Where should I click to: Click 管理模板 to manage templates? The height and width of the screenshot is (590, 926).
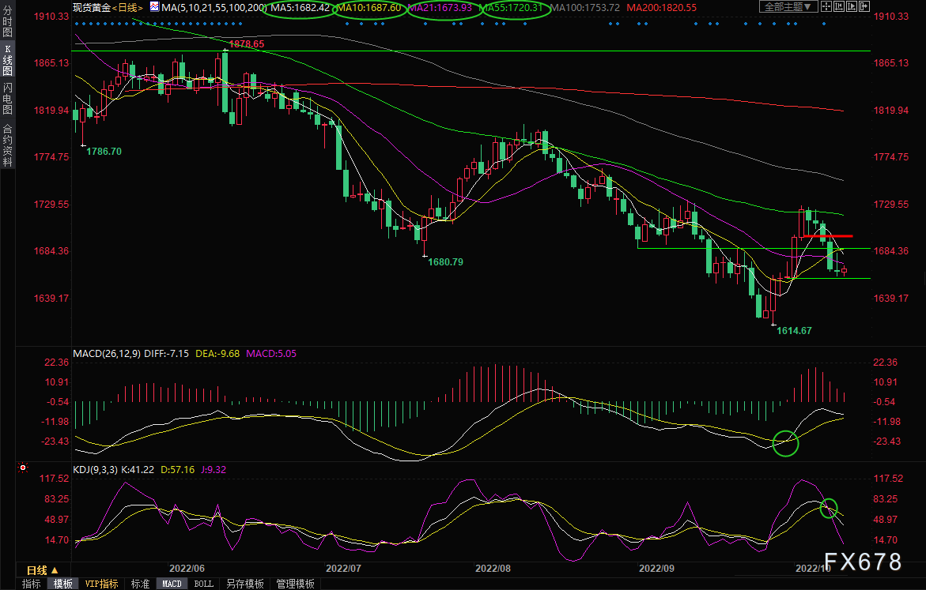click(295, 584)
